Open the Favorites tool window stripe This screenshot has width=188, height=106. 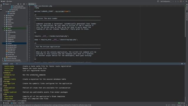coord(1,82)
